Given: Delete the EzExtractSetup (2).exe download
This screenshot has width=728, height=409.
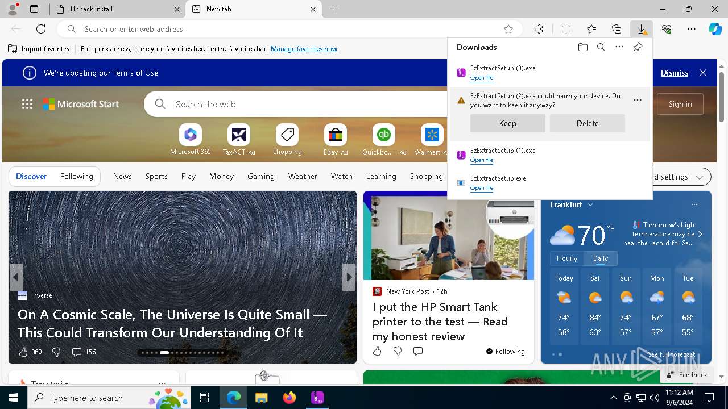Looking at the screenshot, I should coord(588,123).
